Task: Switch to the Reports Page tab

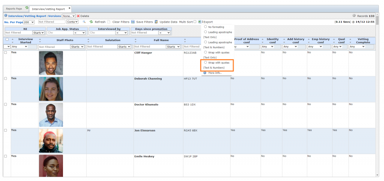Action: click(14, 9)
